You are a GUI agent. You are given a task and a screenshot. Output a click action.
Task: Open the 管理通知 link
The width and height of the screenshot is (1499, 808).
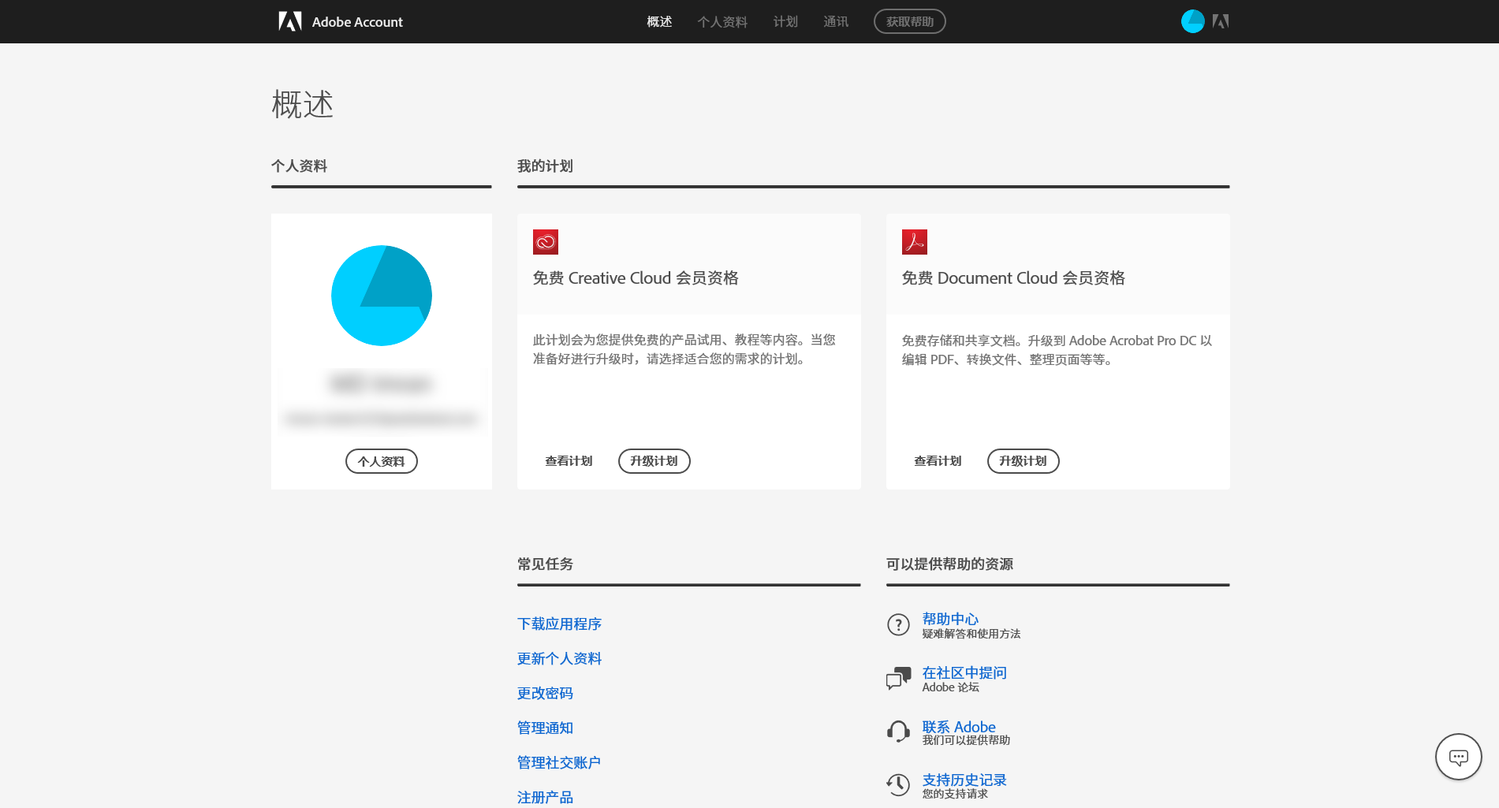(545, 728)
